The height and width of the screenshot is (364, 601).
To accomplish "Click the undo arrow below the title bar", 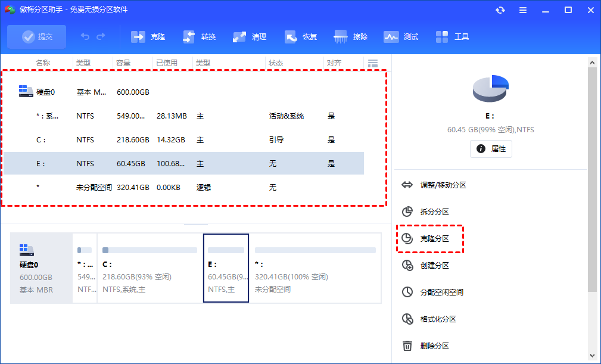I will tap(84, 36).
